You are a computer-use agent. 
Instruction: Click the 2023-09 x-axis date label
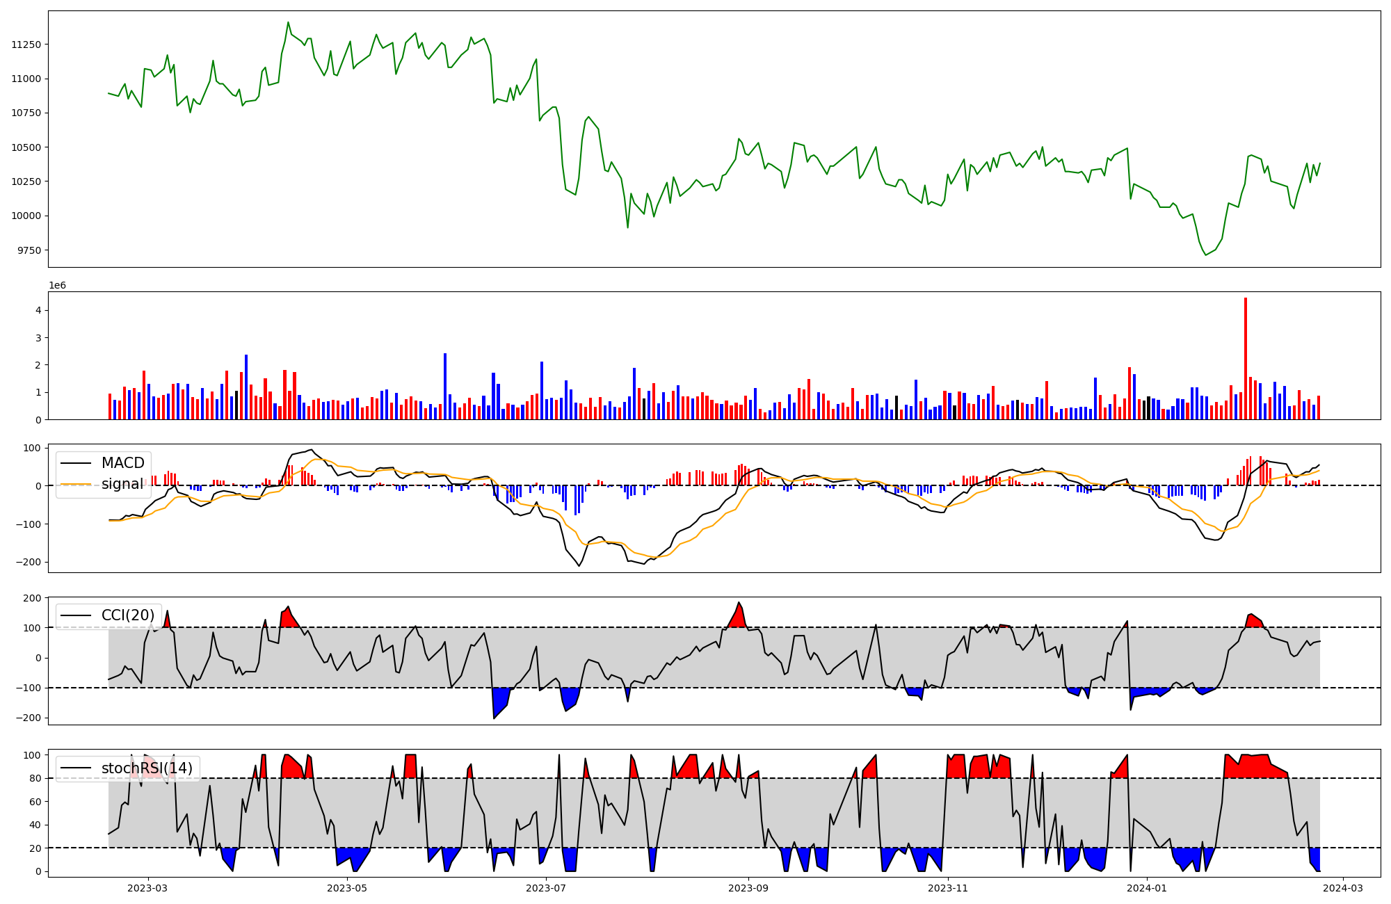[748, 888]
